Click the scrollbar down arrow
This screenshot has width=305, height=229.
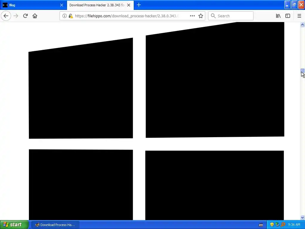click(x=302, y=217)
